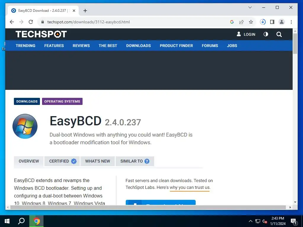303x227 pixels.
Task: Go back to the previous page
Action: [12, 22]
